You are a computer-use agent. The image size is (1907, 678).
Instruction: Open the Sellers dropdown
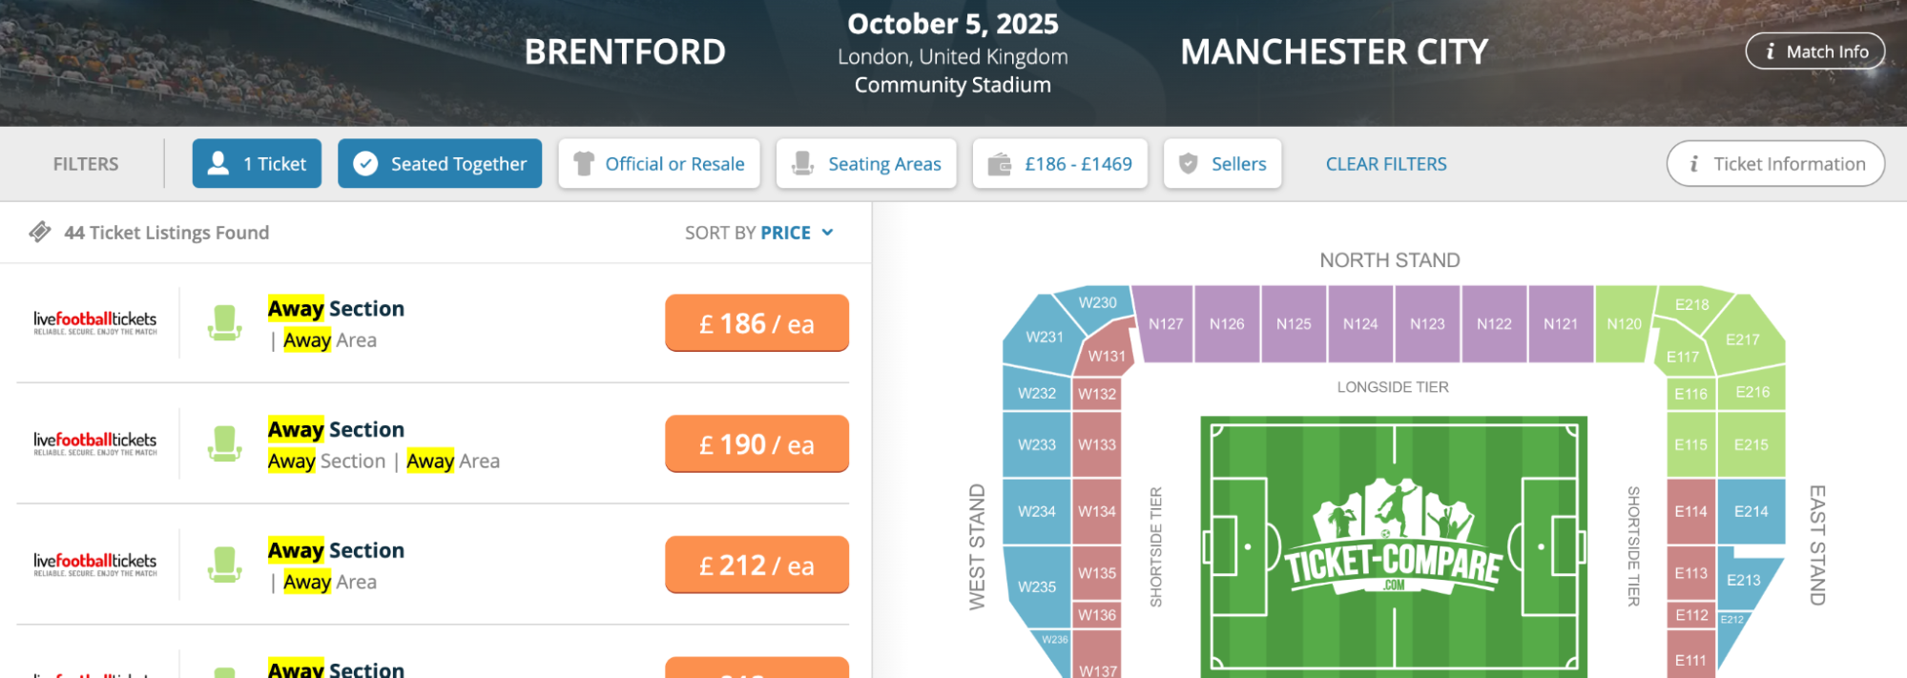[x=1222, y=163]
